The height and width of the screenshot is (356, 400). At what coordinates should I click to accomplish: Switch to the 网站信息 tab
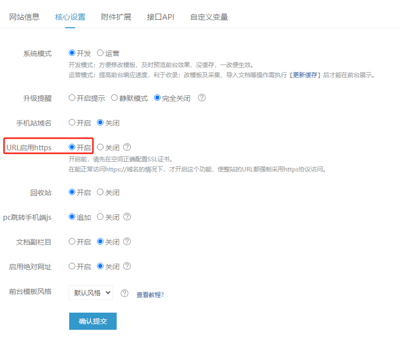pyautogui.click(x=24, y=17)
